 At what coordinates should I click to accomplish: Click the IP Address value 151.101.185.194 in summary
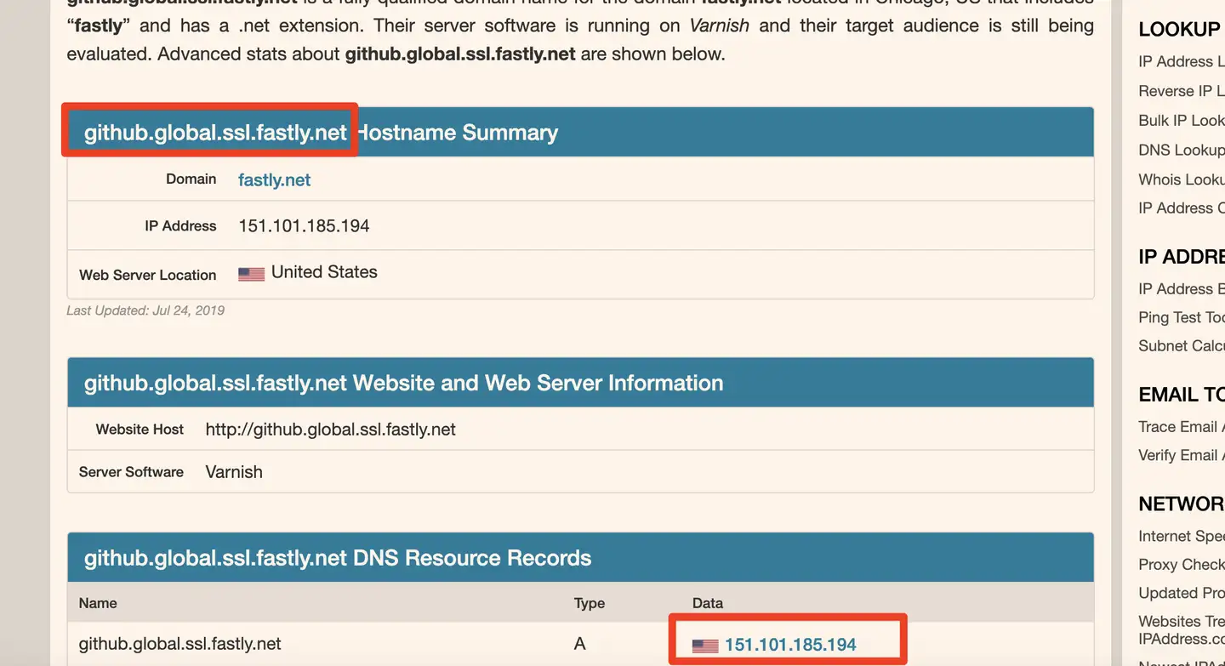point(304,226)
